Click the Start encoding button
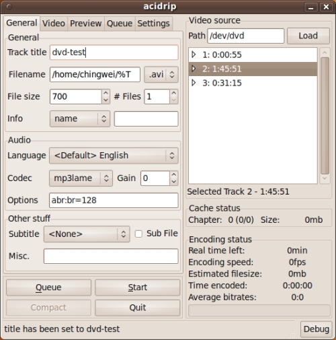Screen dimensions: 336x340 click(x=138, y=287)
